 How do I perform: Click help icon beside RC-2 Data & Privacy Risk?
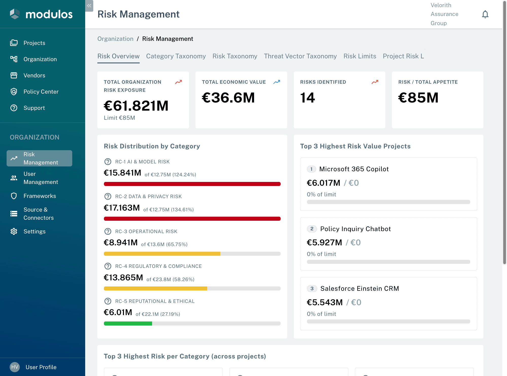pos(108,196)
